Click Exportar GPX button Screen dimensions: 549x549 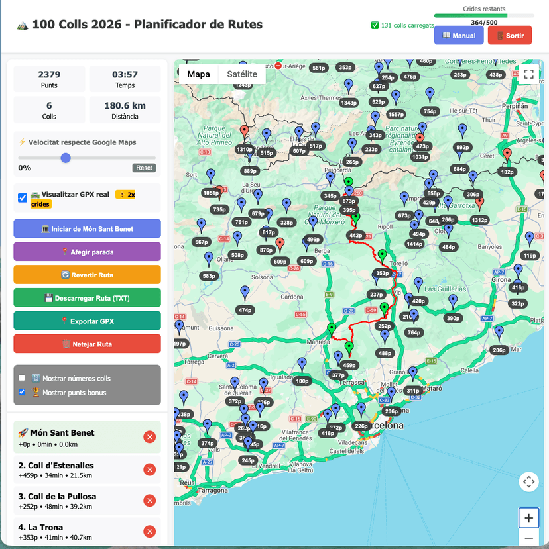(x=87, y=321)
